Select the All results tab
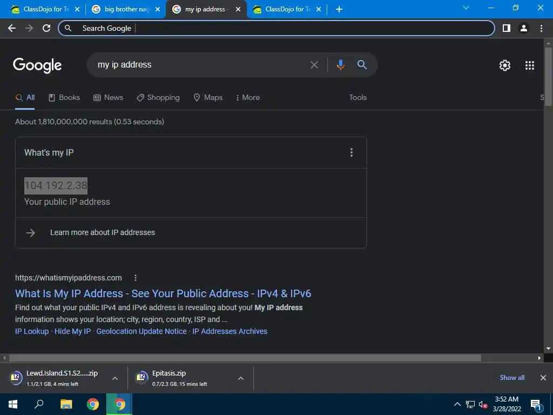Screen dimensions: 553x415 pos(25,98)
